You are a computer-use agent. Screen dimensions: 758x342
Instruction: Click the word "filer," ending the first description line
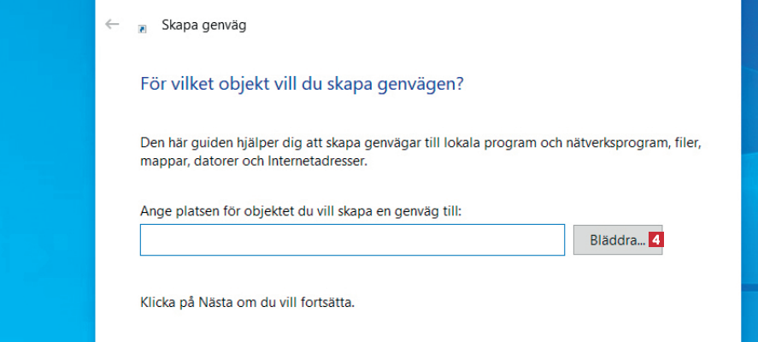point(689,142)
